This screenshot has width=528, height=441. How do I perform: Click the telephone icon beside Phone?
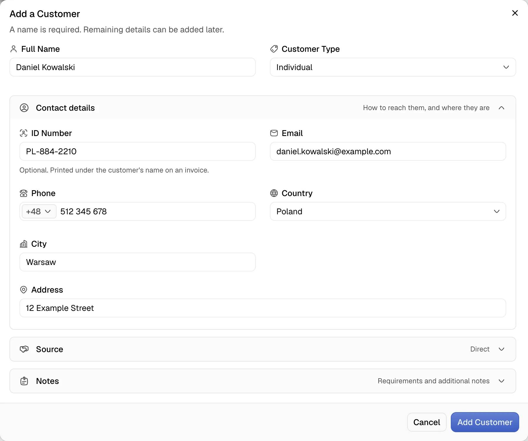click(x=24, y=193)
